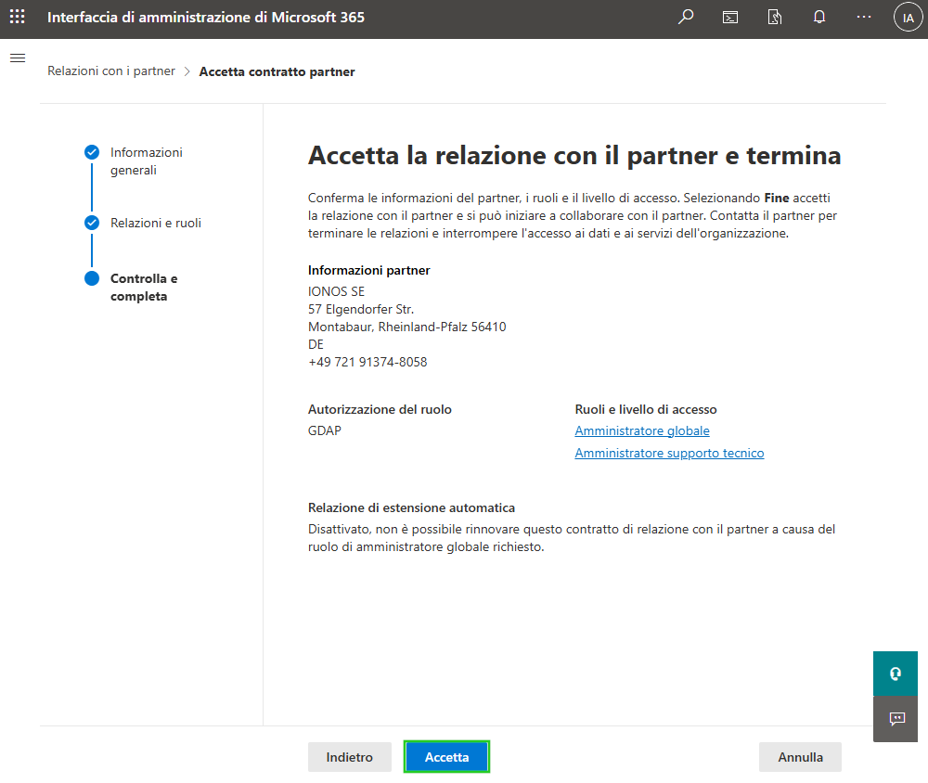Image resolution: width=928 pixels, height=783 pixels.
Task: Go to Relazioni con i partner breadcrumb
Action: tap(111, 71)
